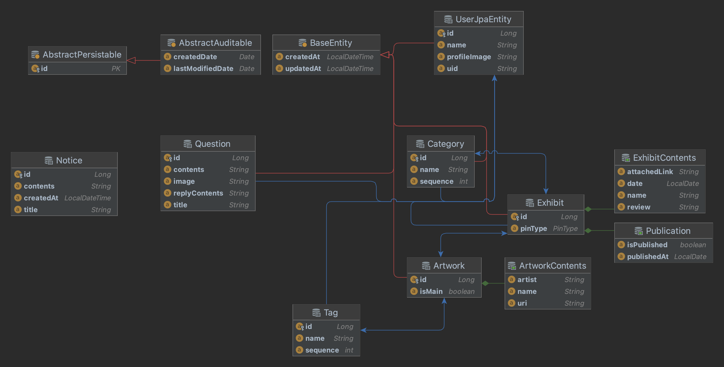Select the Artwork entity header
Viewport: 724px width, 367px height.
449,266
